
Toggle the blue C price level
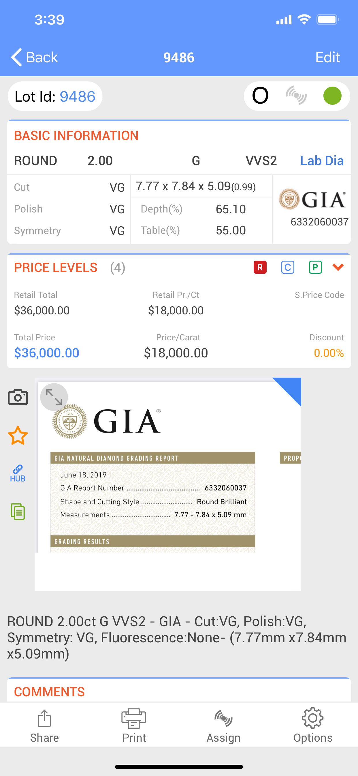pyautogui.click(x=288, y=267)
